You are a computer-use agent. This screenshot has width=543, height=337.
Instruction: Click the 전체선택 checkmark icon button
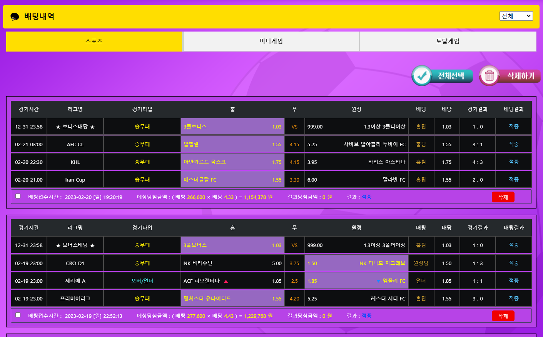coord(422,76)
